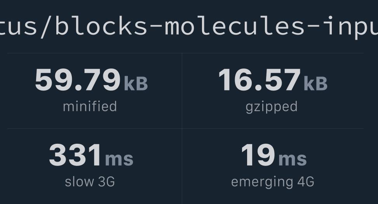Click the 16.57 gzipped size value
This screenshot has height=204, width=378.
click(x=260, y=80)
